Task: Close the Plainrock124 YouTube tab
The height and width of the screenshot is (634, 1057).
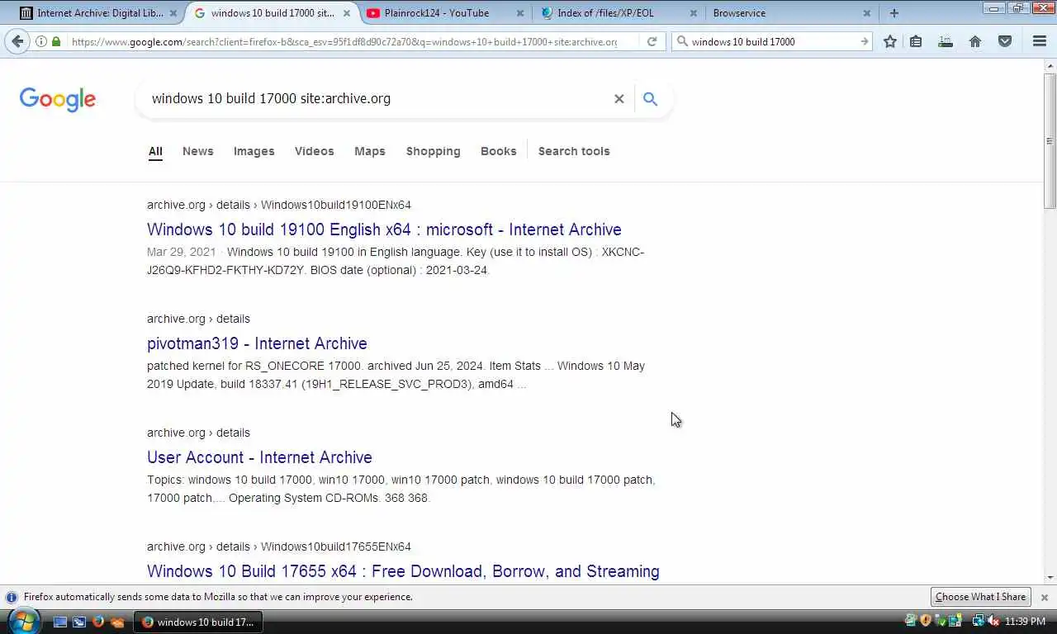Action: click(519, 13)
